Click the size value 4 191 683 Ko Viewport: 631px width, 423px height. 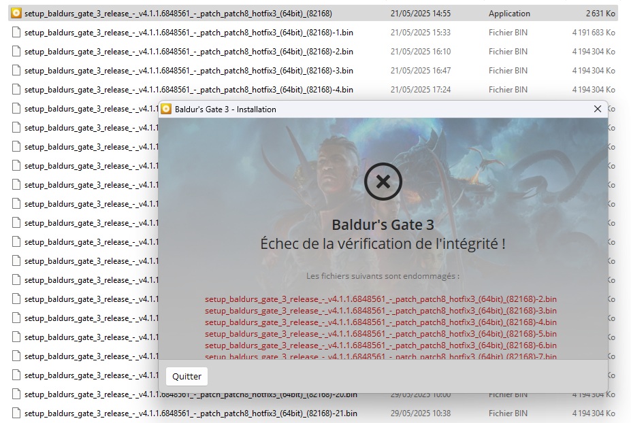(x=594, y=33)
